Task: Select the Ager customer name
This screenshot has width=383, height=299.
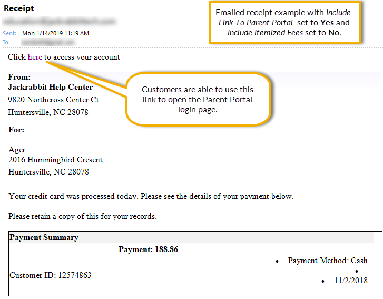Action: (x=17, y=150)
